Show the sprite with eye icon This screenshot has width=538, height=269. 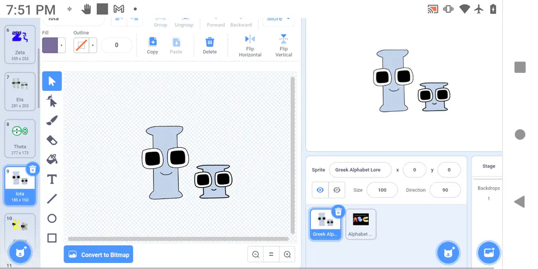click(x=320, y=189)
